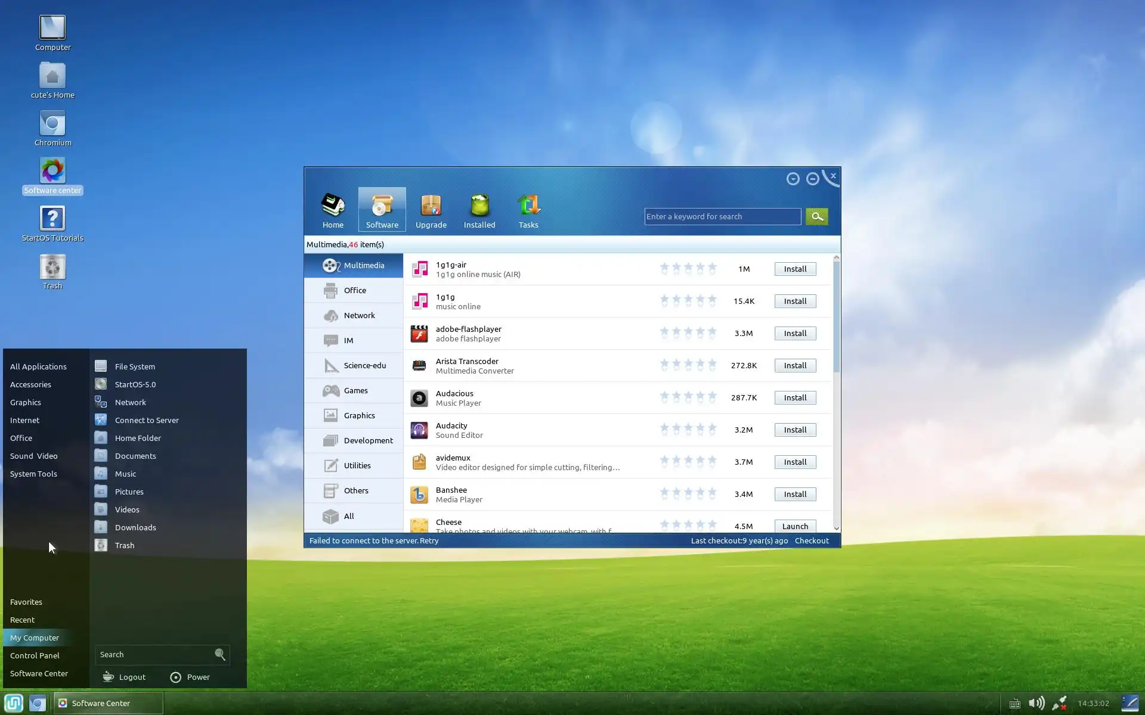Switch to the Office category

coord(355,290)
